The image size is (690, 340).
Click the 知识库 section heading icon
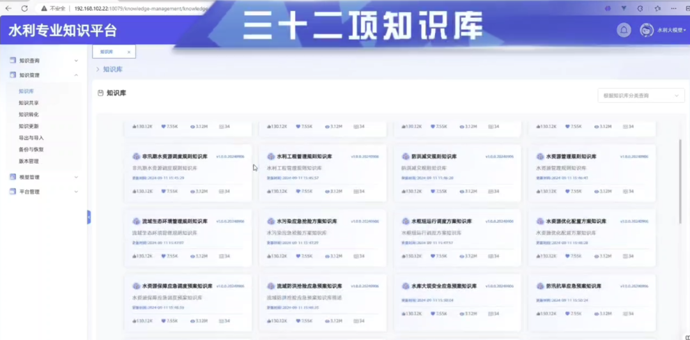point(101,93)
